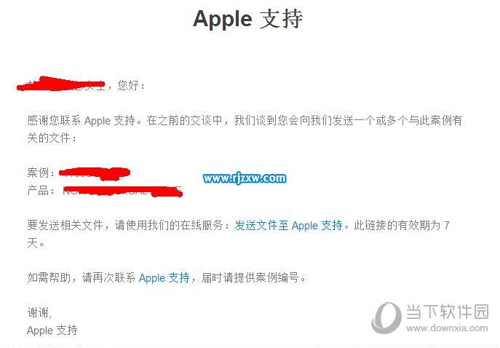The width and height of the screenshot is (500, 348).
Task: Click the red scribble covering the recipient name
Action: pos(60,84)
